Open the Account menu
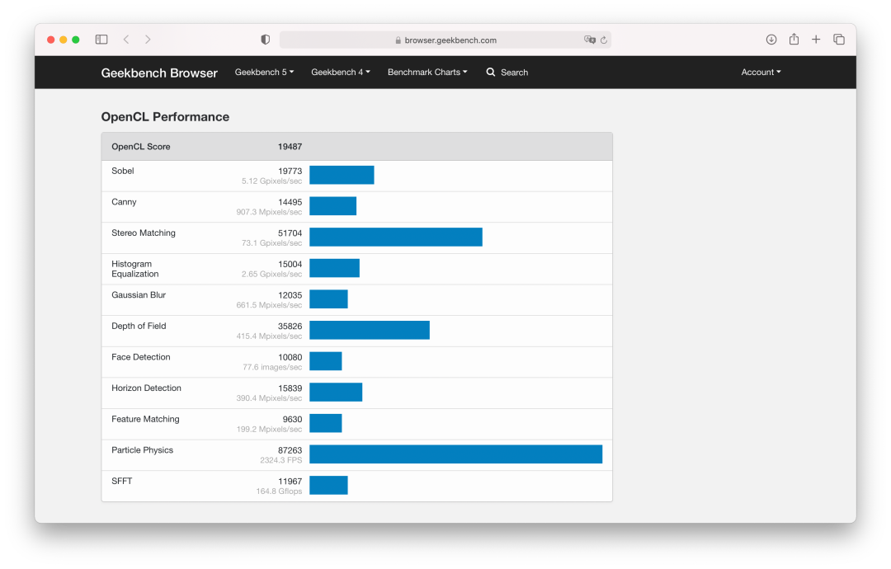Screen dimensions: 891x569 click(760, 73)
